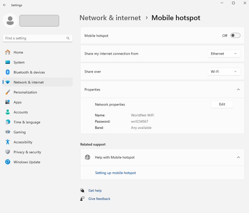Click the Bluetooth & devices icon
249x213 pixels.
pos(8,72)
